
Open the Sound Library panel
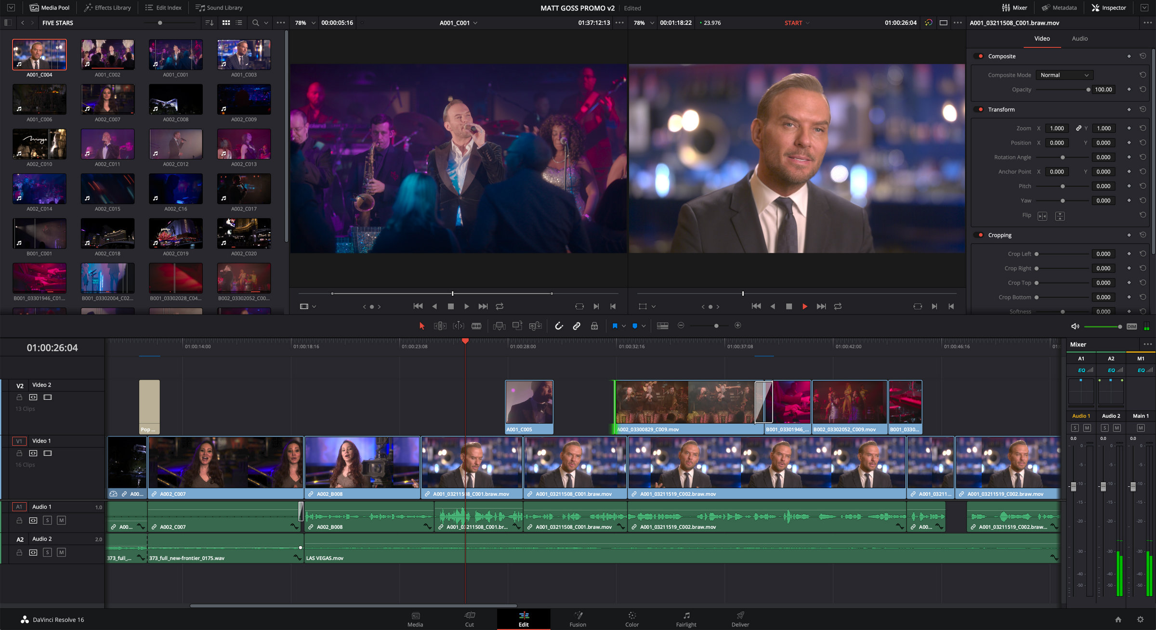pos(219,8)
